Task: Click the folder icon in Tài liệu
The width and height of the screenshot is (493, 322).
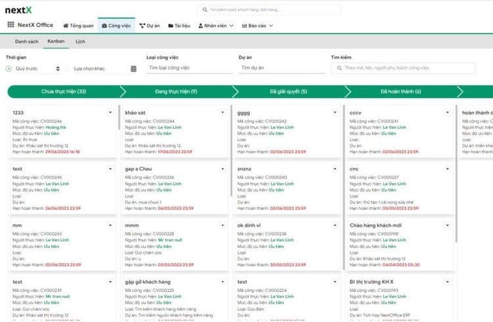Action: point(169,26)
